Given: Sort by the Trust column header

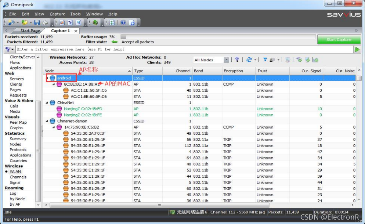Looking at the screenshot, I should [272, 71].
